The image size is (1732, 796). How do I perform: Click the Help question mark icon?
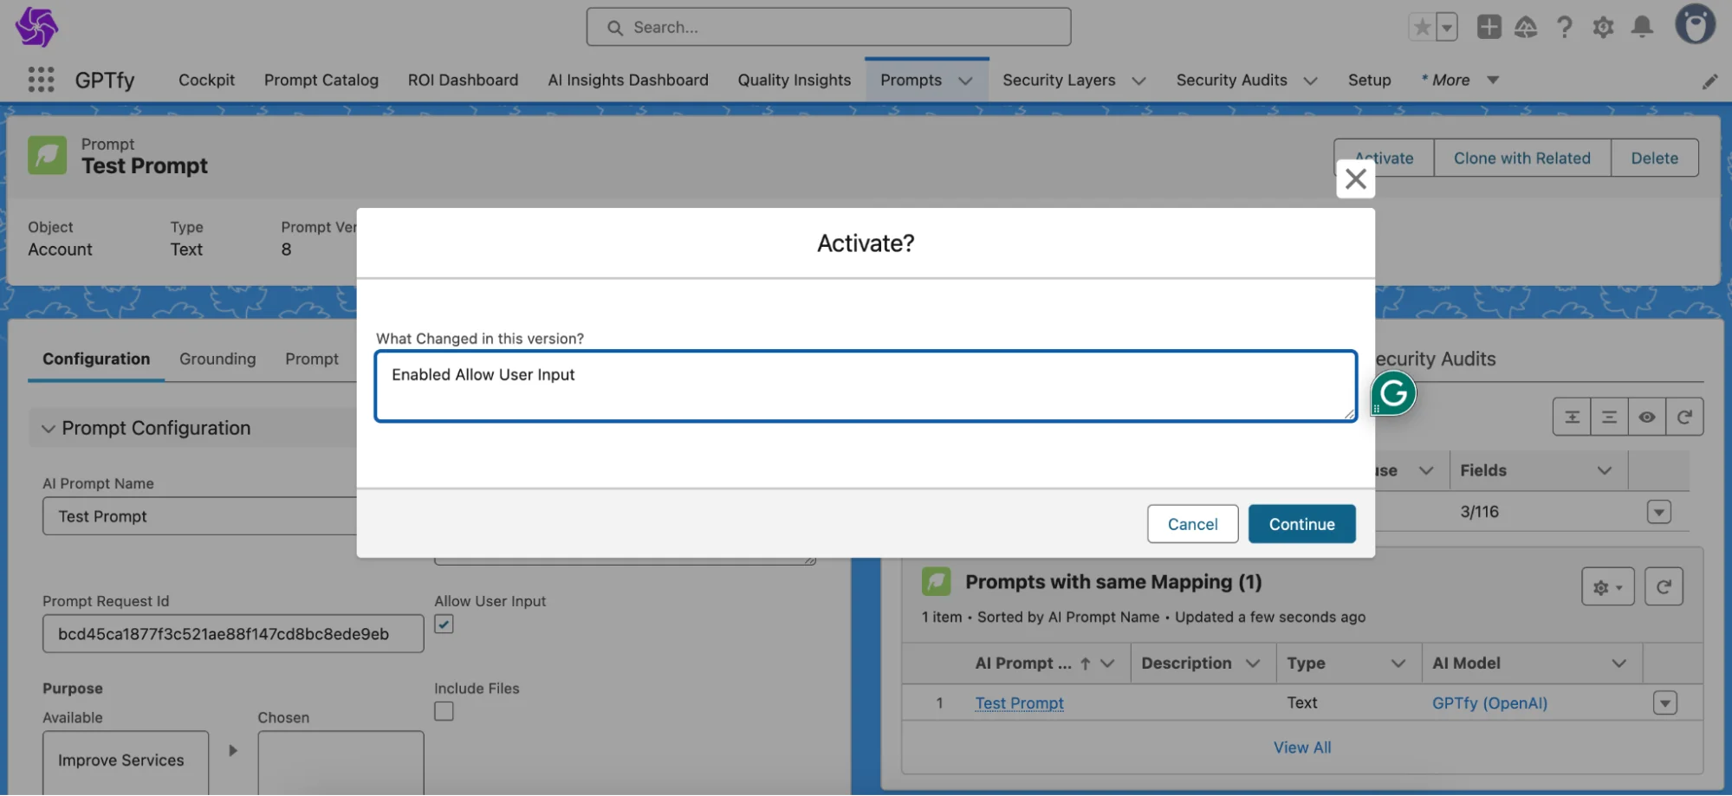pos(1564,27)
